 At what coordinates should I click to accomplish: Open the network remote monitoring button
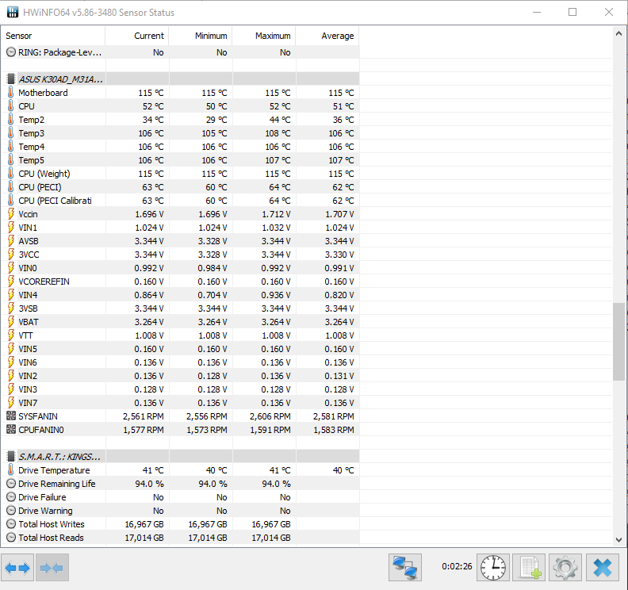pos(405,567)
